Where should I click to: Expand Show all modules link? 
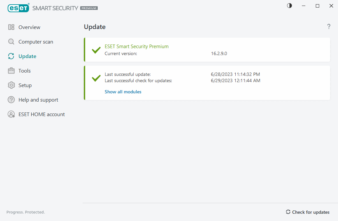pos(123,92)
